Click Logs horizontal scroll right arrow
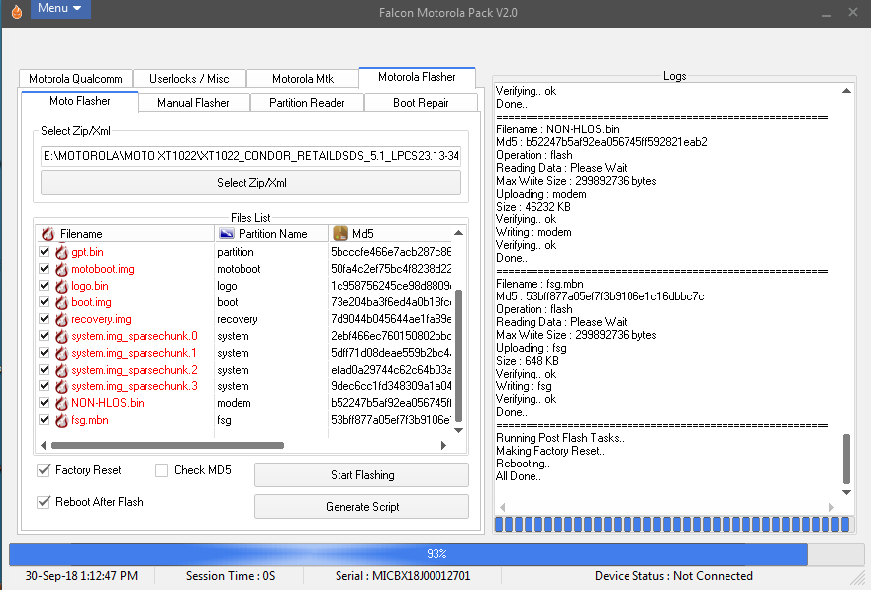The height and width of the screenshot is (590, 871). click(x=831, y=507)
